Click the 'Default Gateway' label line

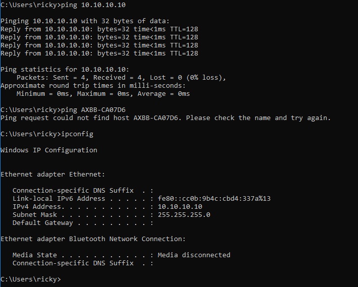pyautogui.click(x=83, y=223)
